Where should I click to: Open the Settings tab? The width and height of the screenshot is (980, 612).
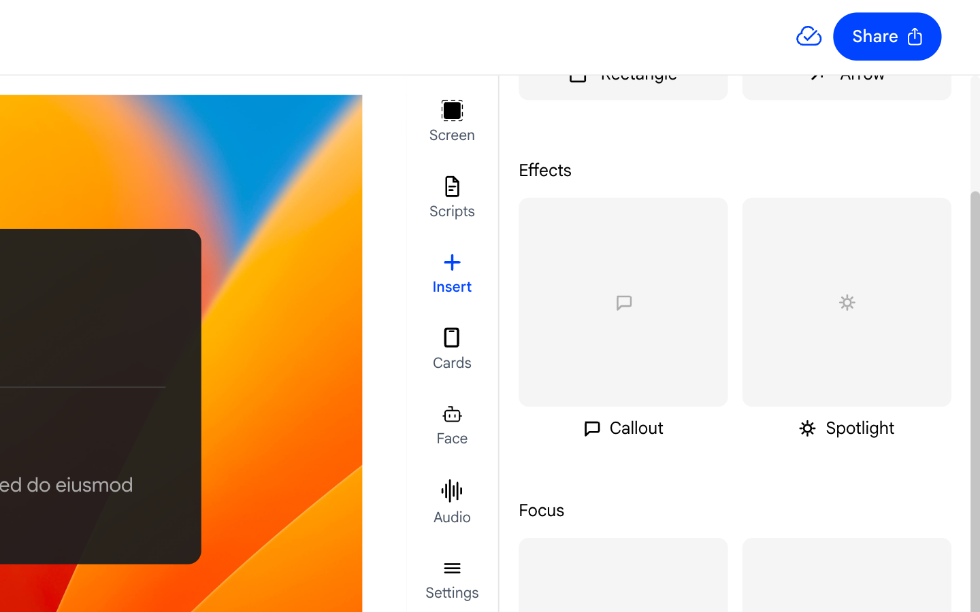[x=452, y=579]
